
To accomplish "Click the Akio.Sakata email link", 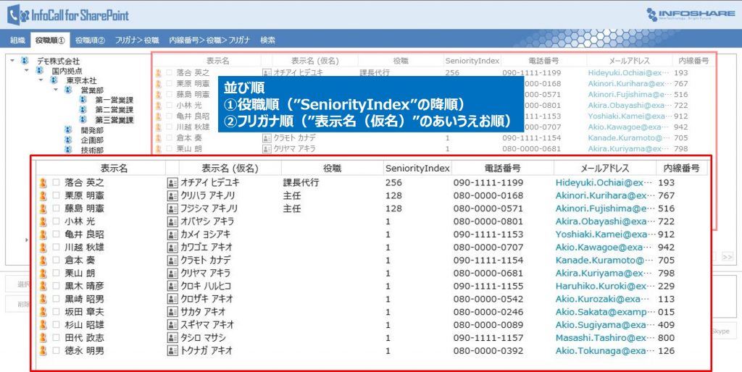I will click(602, 312).
